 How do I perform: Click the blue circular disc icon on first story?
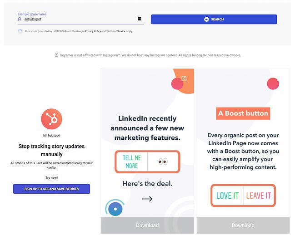115,209
